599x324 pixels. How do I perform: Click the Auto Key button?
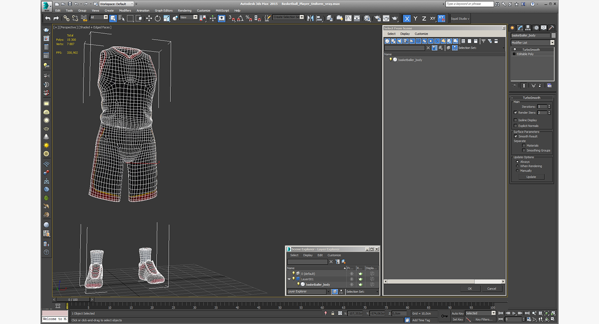(457, 313)
